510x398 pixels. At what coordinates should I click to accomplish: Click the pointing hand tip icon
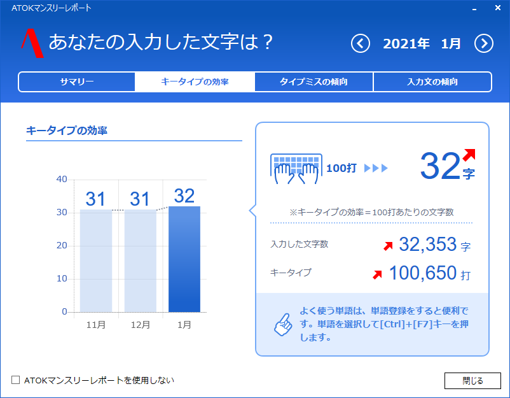click(x=282, y=324)
